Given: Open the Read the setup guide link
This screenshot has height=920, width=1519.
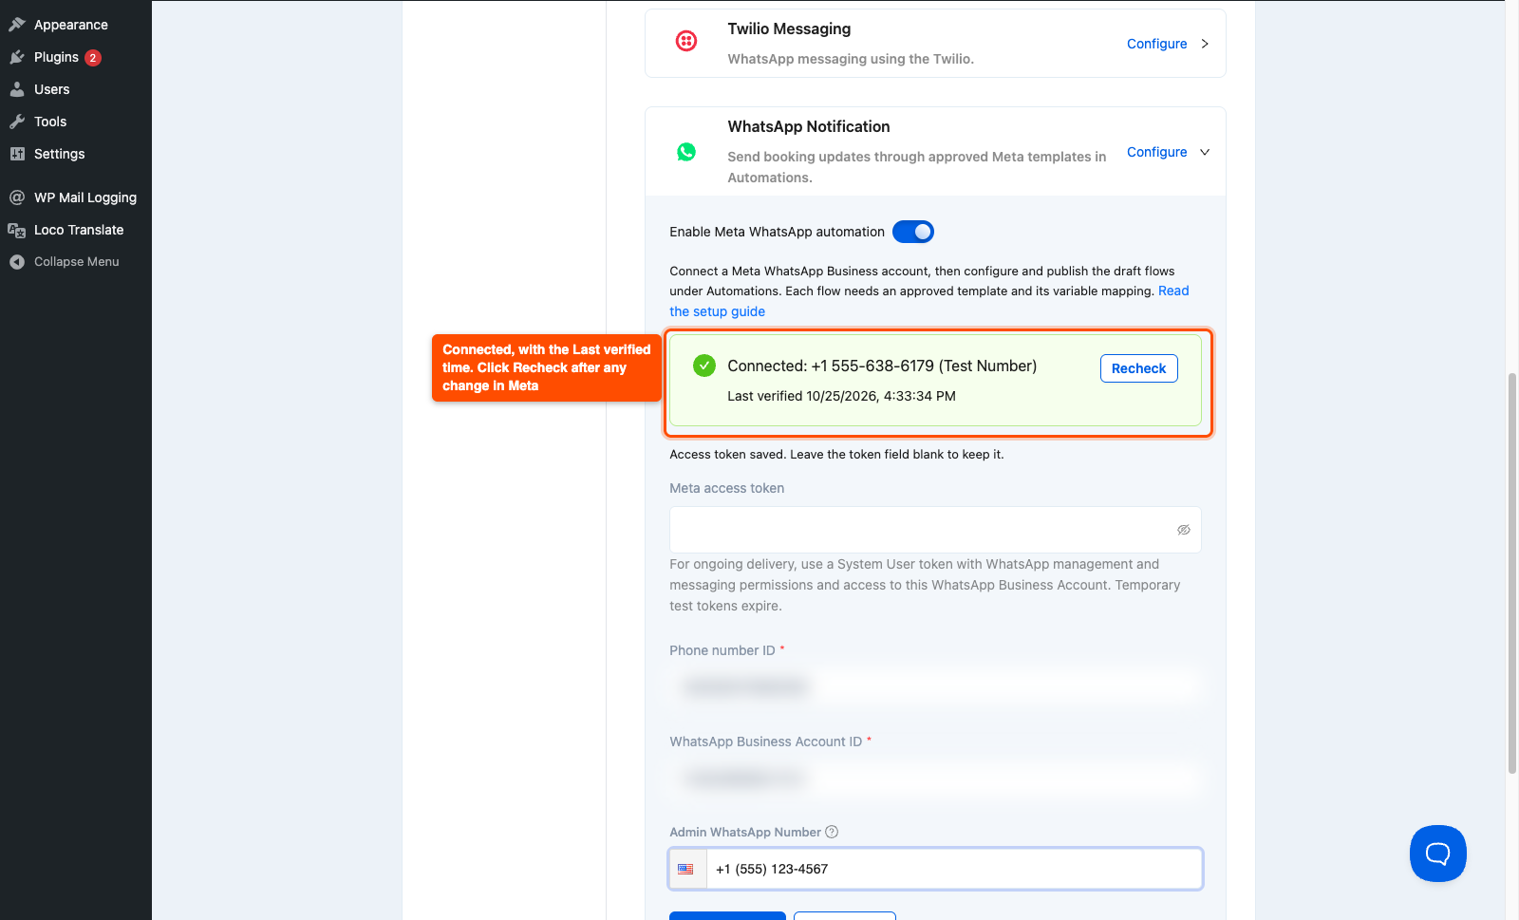Looking at the screenshot, I should pos(717,311).
